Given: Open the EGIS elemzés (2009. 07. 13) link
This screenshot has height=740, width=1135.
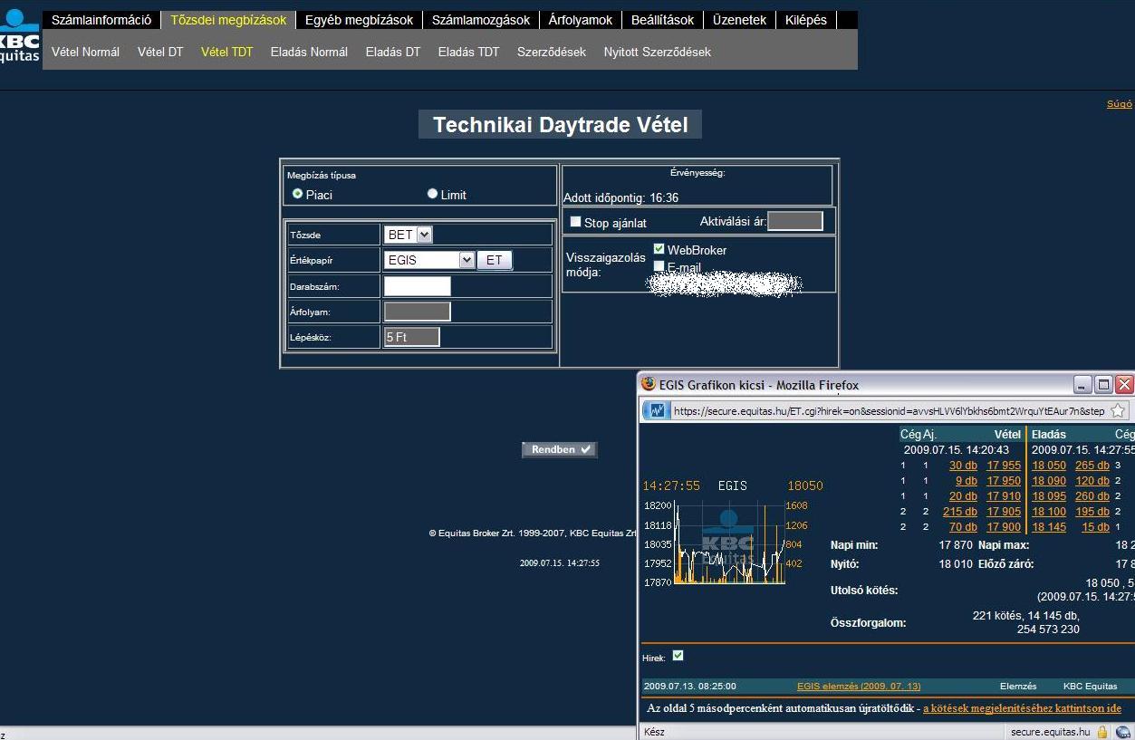Looking at the screenshot, I should pyautogui.click(x=859, y=687).
